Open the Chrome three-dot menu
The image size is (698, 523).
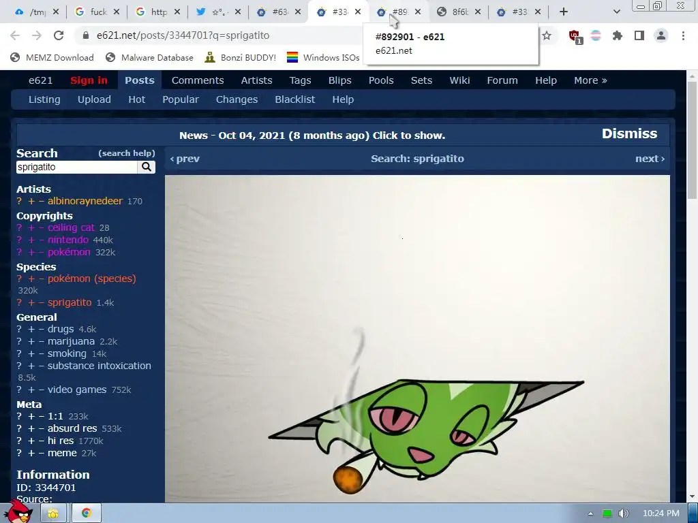[x=683, y=35]
